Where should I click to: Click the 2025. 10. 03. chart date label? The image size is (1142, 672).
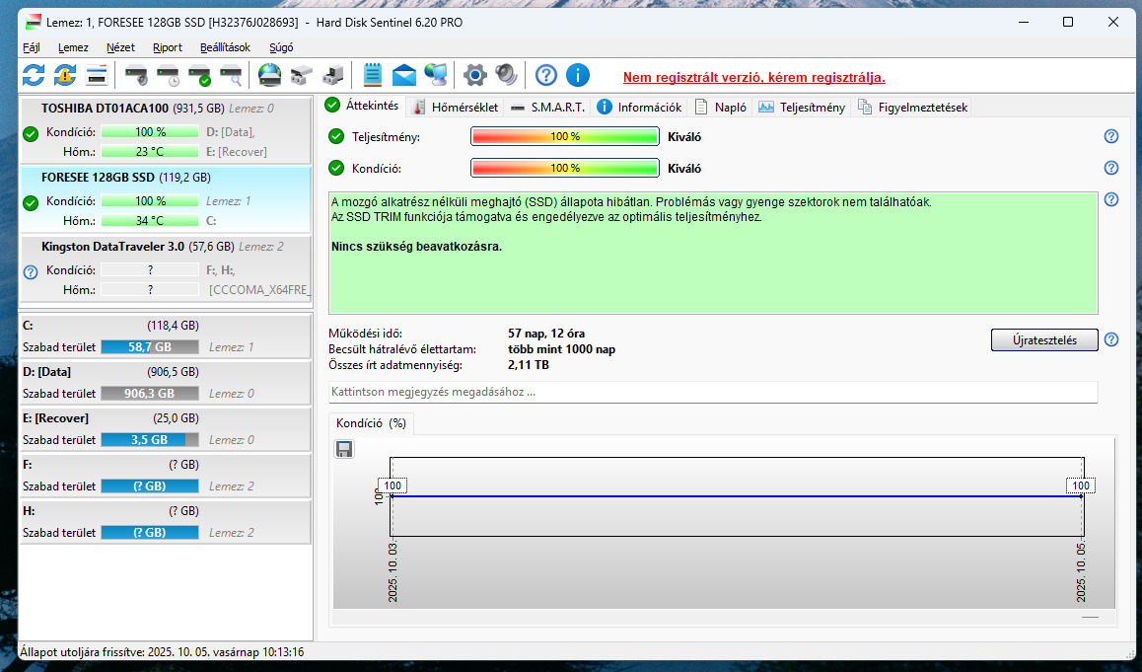click(393, 572)
